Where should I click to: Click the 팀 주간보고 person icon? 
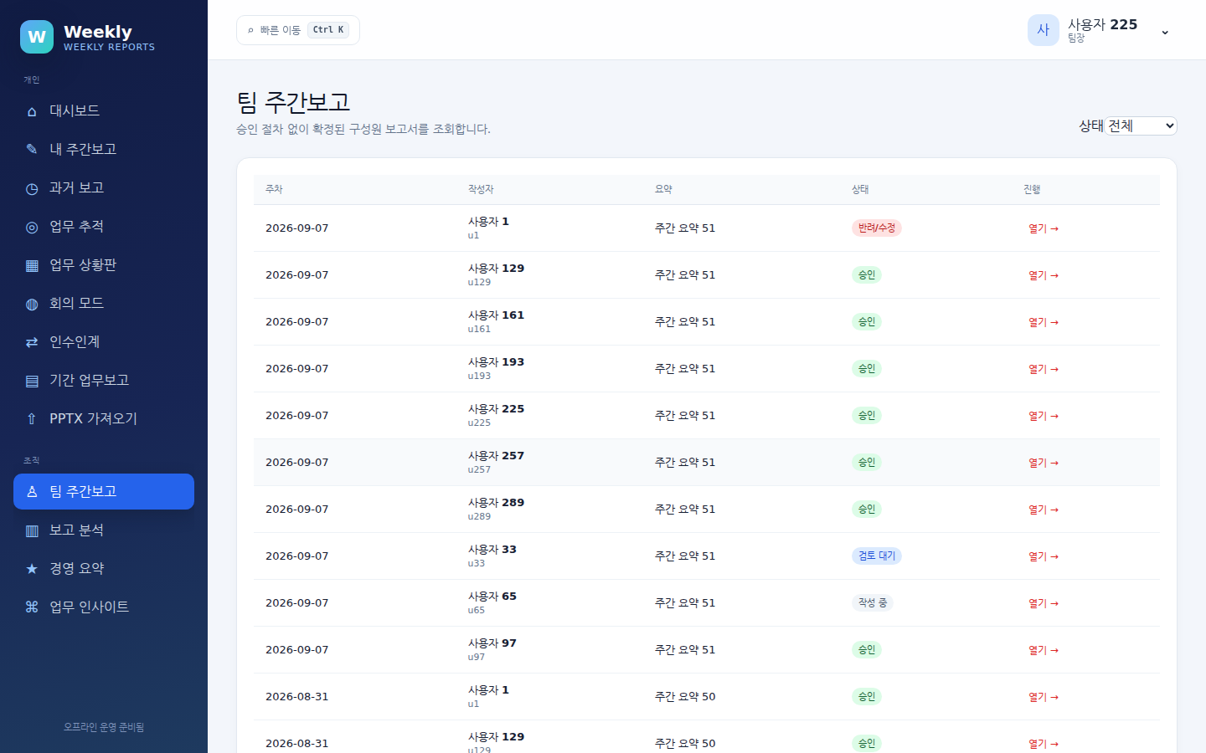(32, 492)
